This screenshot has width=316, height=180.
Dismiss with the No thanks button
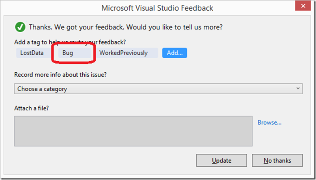[277, 160]
